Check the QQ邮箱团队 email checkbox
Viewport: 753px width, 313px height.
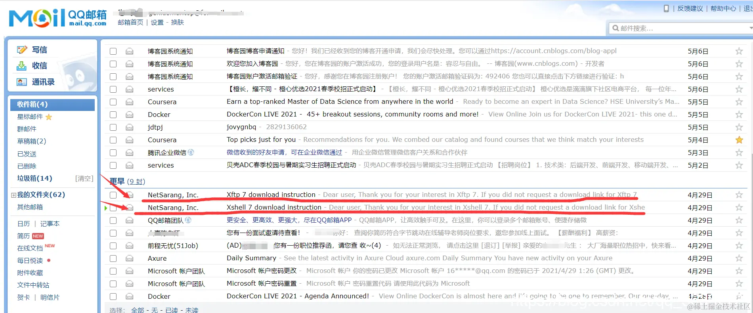coord(113,220)
